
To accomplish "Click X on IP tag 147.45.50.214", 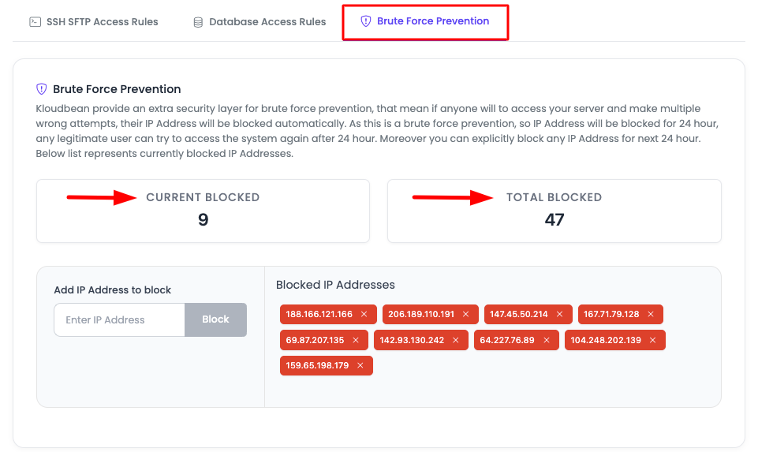I will [x=559, y=314].
